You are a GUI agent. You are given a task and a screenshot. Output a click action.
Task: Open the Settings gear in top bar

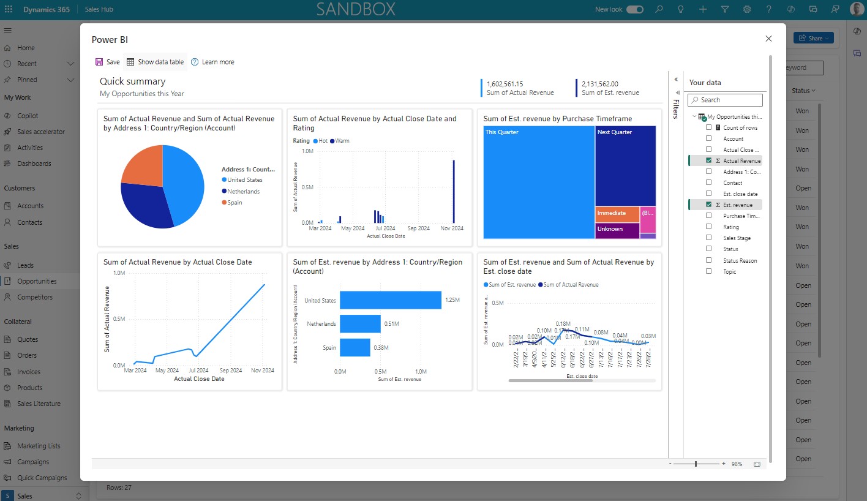[746, 9]
